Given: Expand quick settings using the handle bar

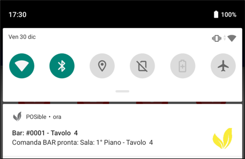Looking at the screenshot, I should [122, 91].
